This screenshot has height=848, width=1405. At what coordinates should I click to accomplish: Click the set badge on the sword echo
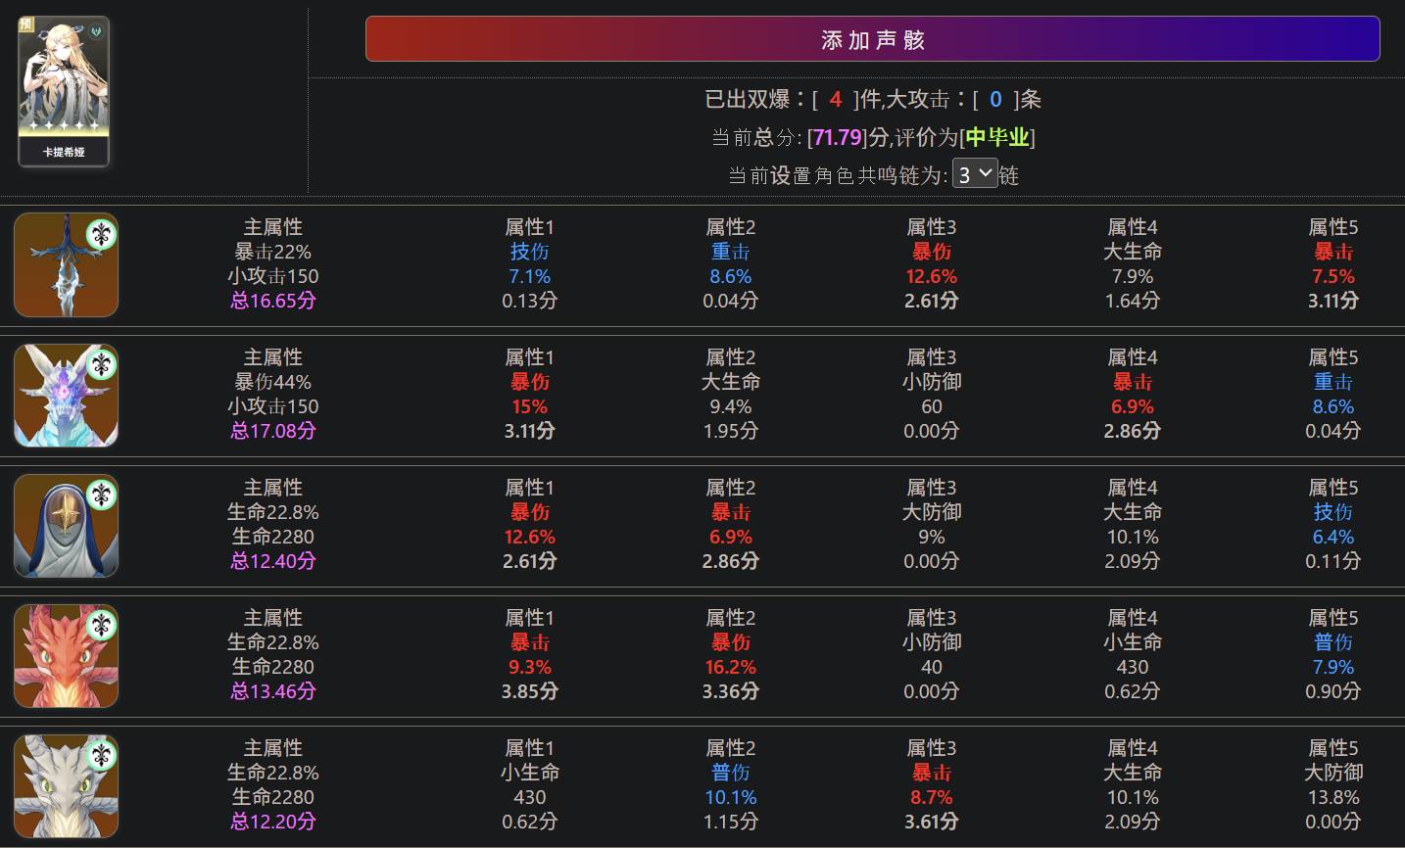[x=102, y=234]
